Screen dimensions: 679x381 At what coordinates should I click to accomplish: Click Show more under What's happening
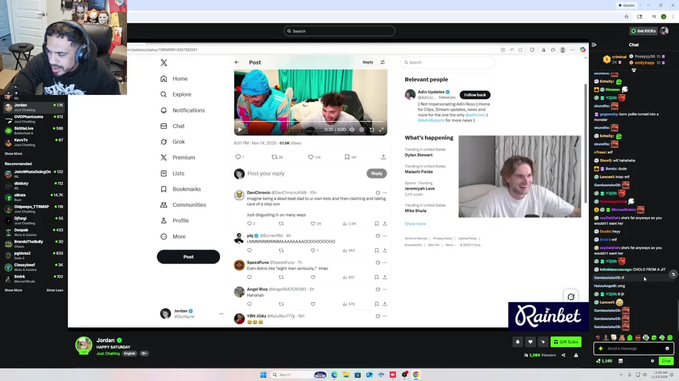(x=415, y=224)
